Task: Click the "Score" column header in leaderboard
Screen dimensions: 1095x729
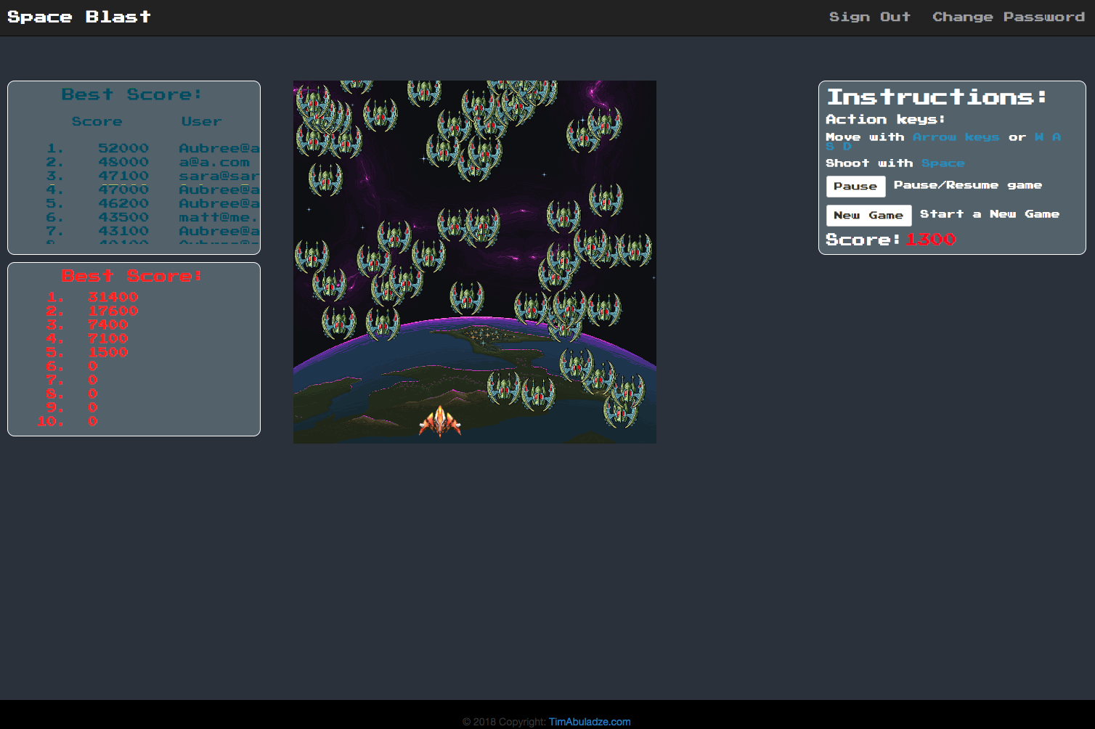Action: pos(97,121)
